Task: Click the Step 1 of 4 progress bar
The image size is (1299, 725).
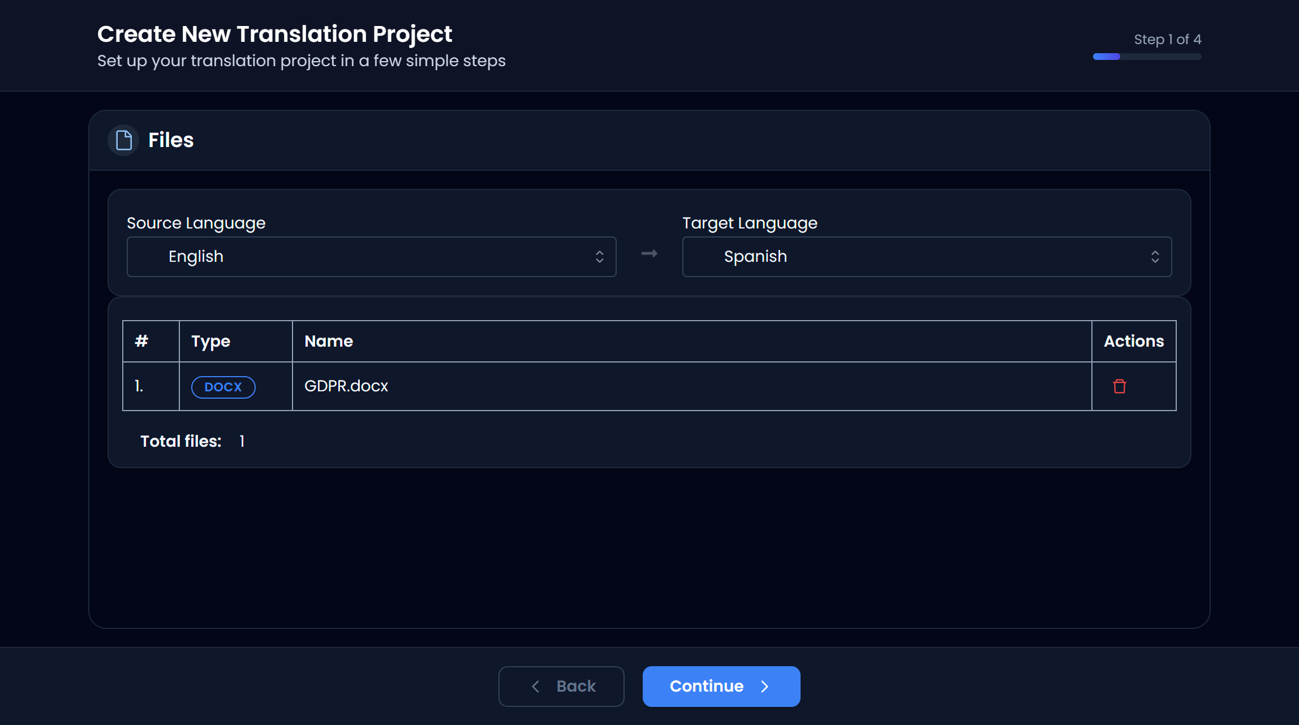Action: tap(1146, 57)
